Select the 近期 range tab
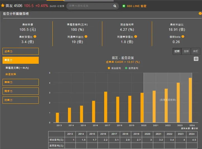 pyautogui.click(x=177, y=51)
